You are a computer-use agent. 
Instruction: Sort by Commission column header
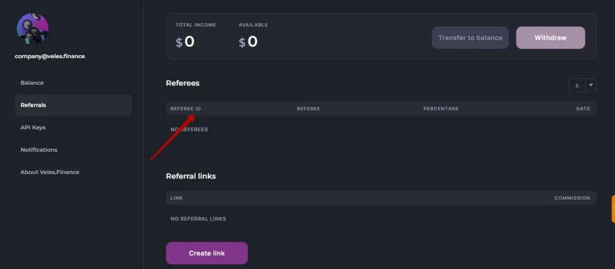click(572, 198)
